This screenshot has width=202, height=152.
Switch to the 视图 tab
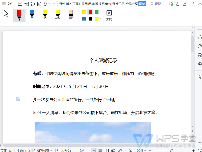102,4
